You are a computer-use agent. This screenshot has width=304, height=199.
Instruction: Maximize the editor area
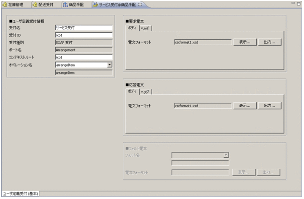pos(299,3)
